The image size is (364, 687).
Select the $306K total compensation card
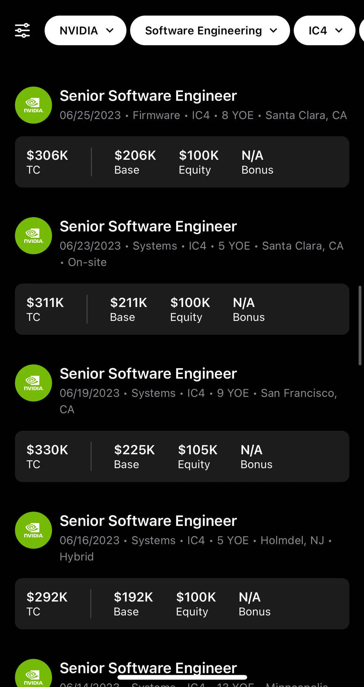coord(182,162)
